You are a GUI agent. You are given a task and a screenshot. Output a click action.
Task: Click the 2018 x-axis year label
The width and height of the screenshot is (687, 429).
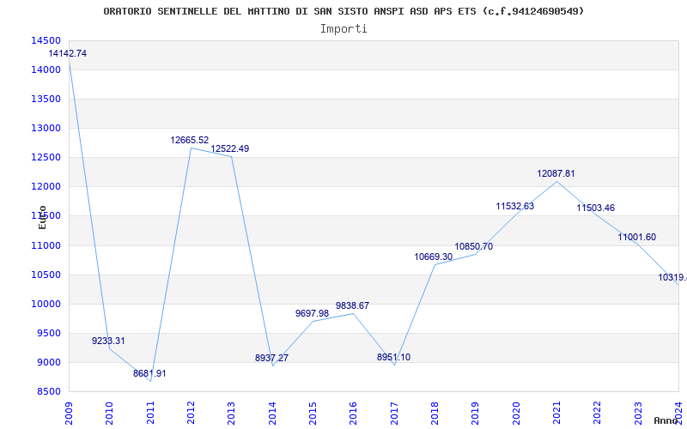tap(435, 413)
